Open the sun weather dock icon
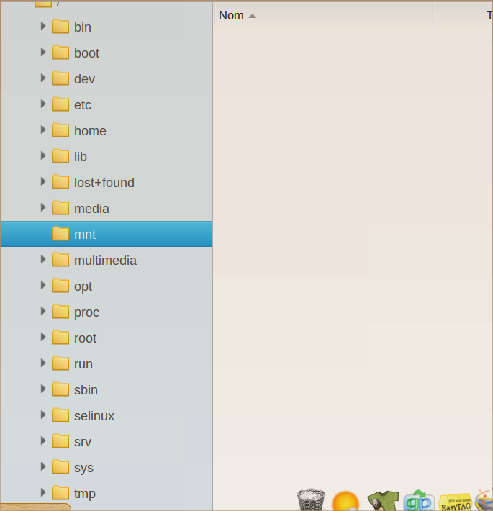 tap(345, 501)
